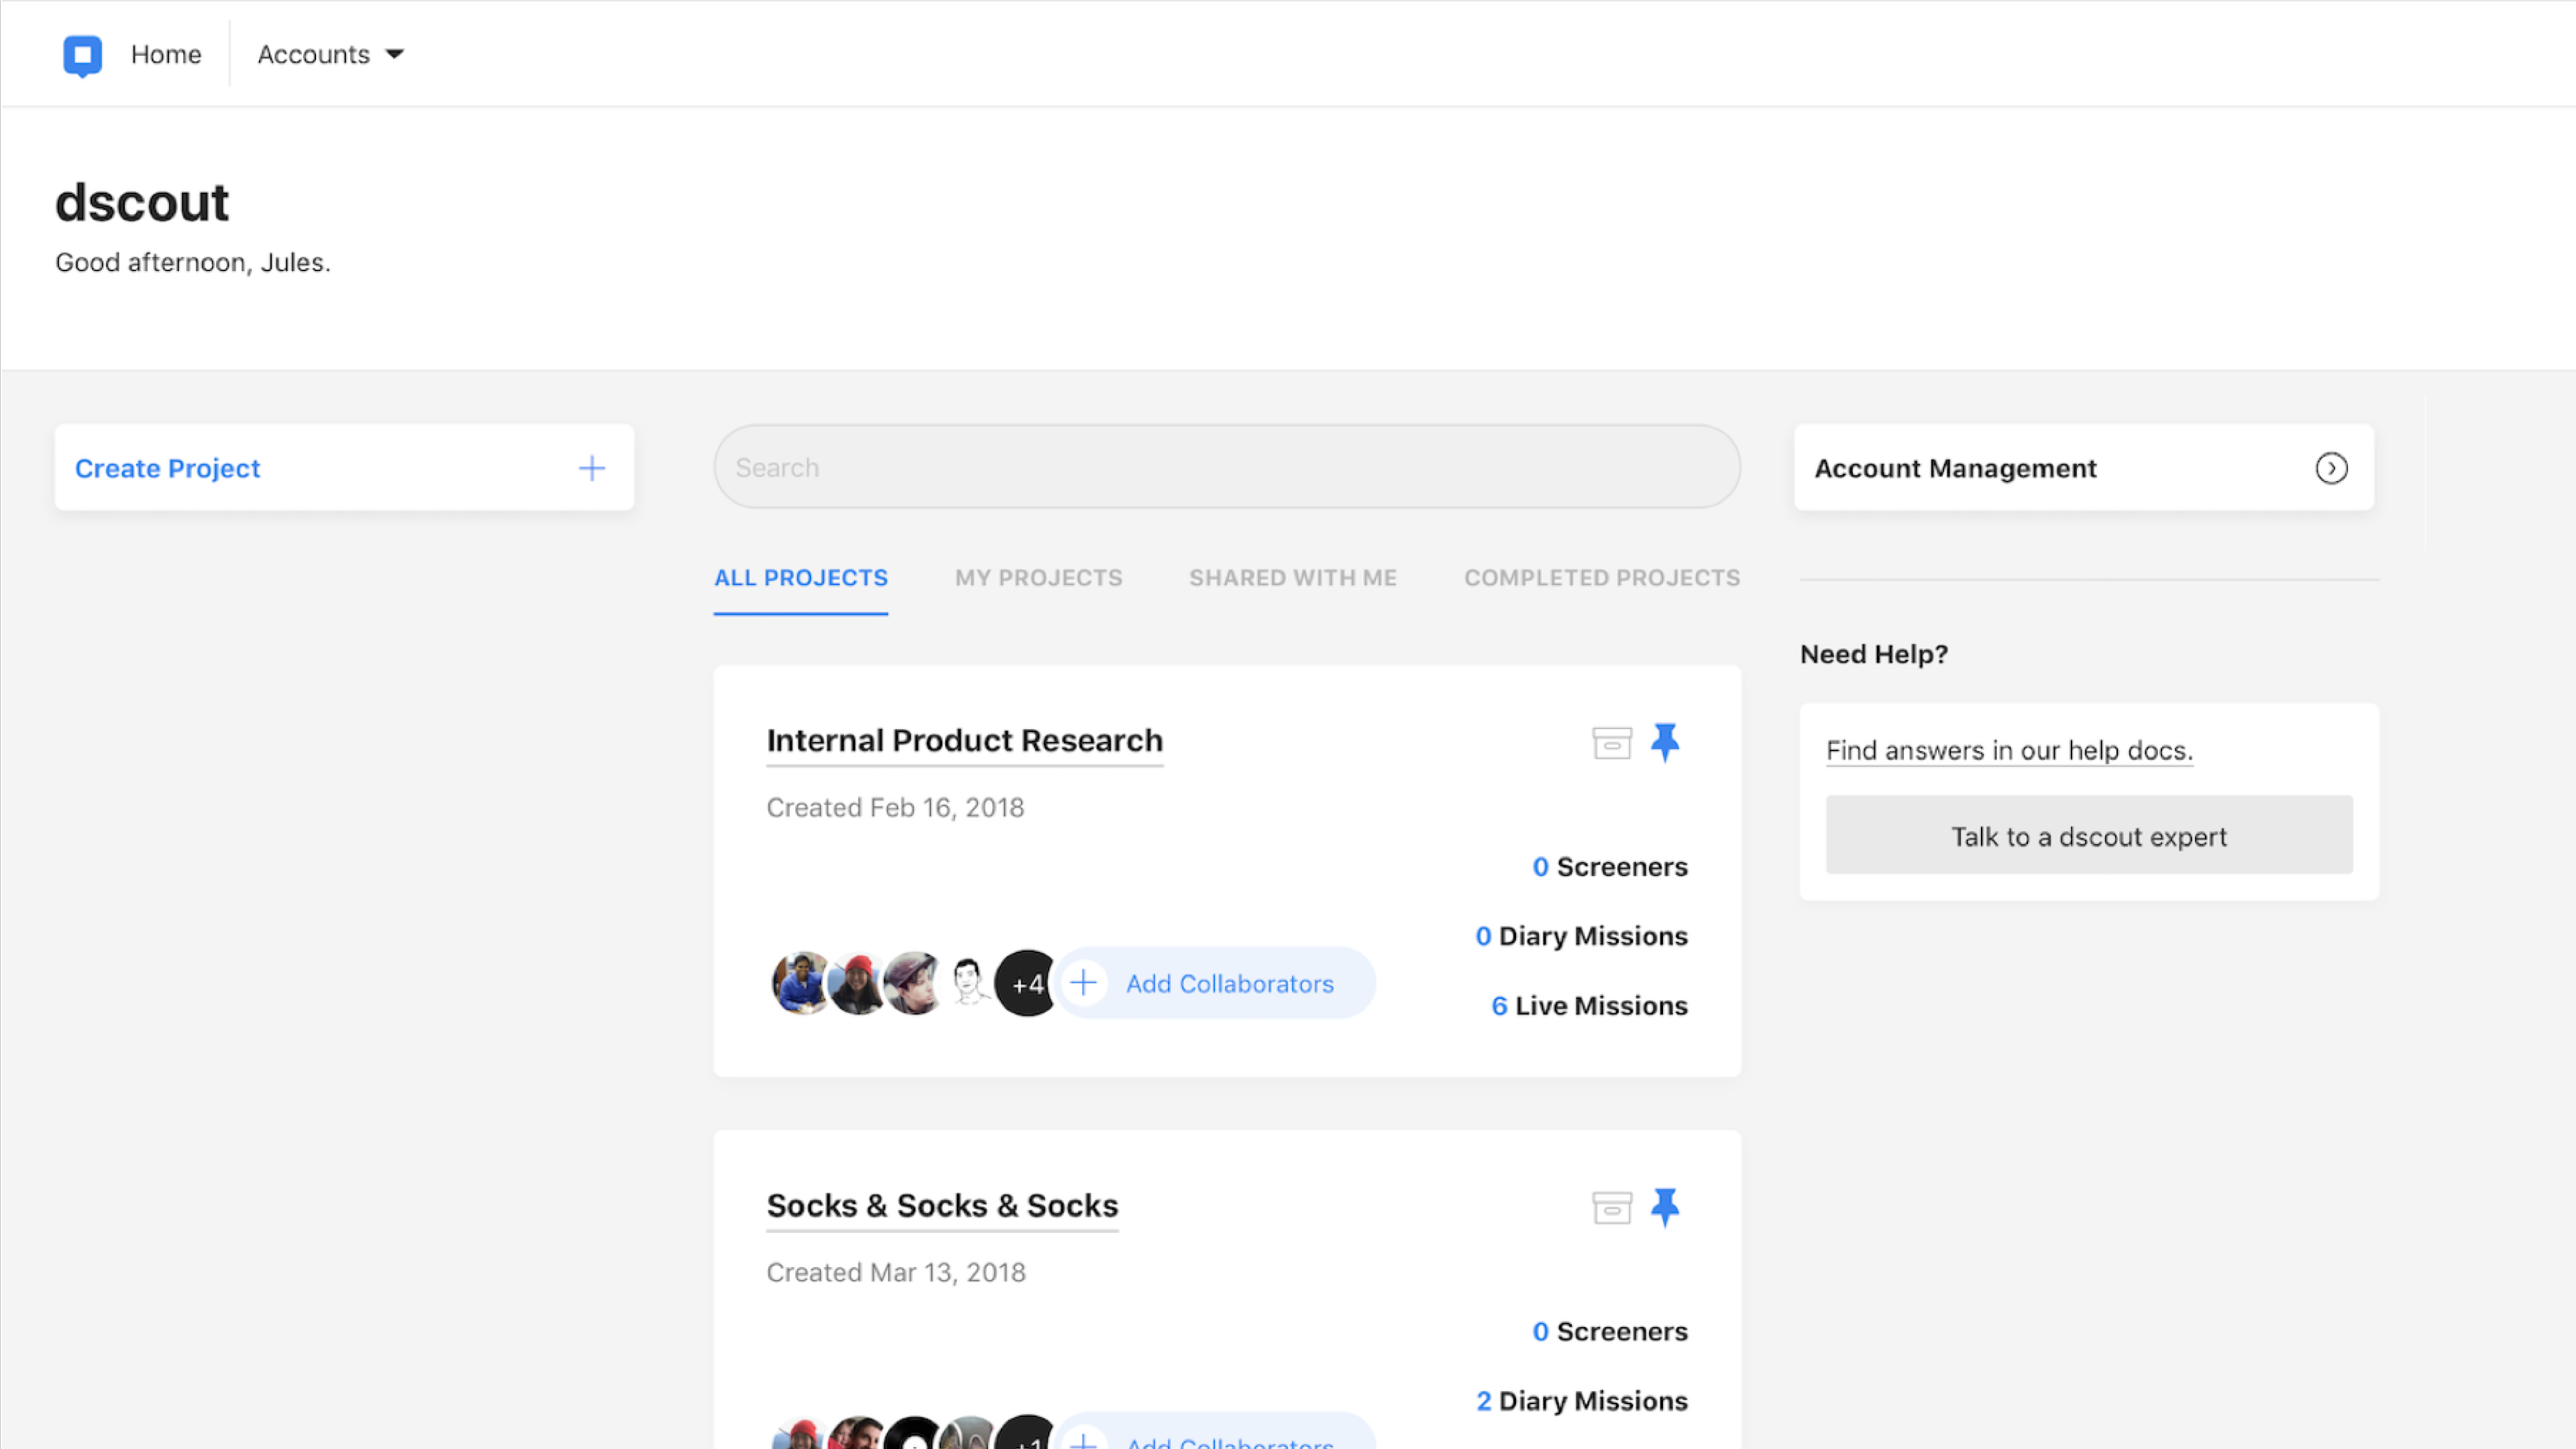Image resolution: width=2576 pixels, height=1449 pixels.
Task: Click into the project Search field
Action: click(1226, 467)
